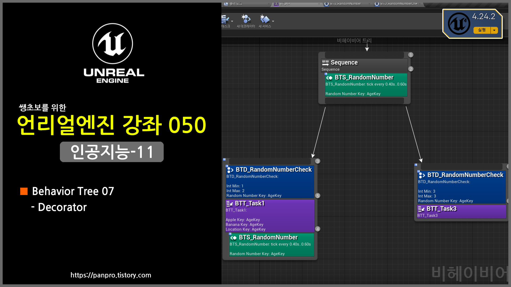511x287 pixels.
Task: Select the left BTD_RandomNumberCheck decorator icon
Action: coord(230,170)
